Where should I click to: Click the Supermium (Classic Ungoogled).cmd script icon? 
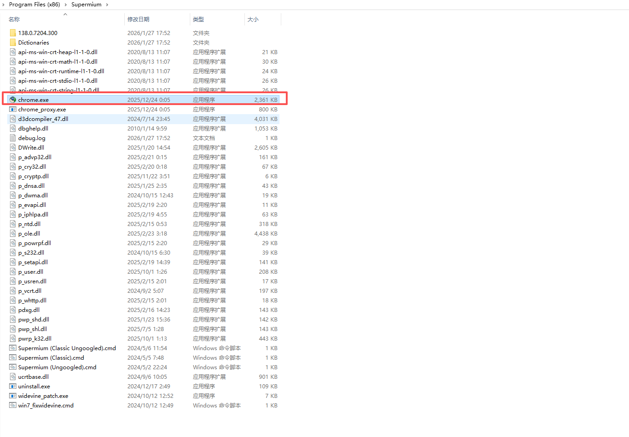(x=13, y=348)
